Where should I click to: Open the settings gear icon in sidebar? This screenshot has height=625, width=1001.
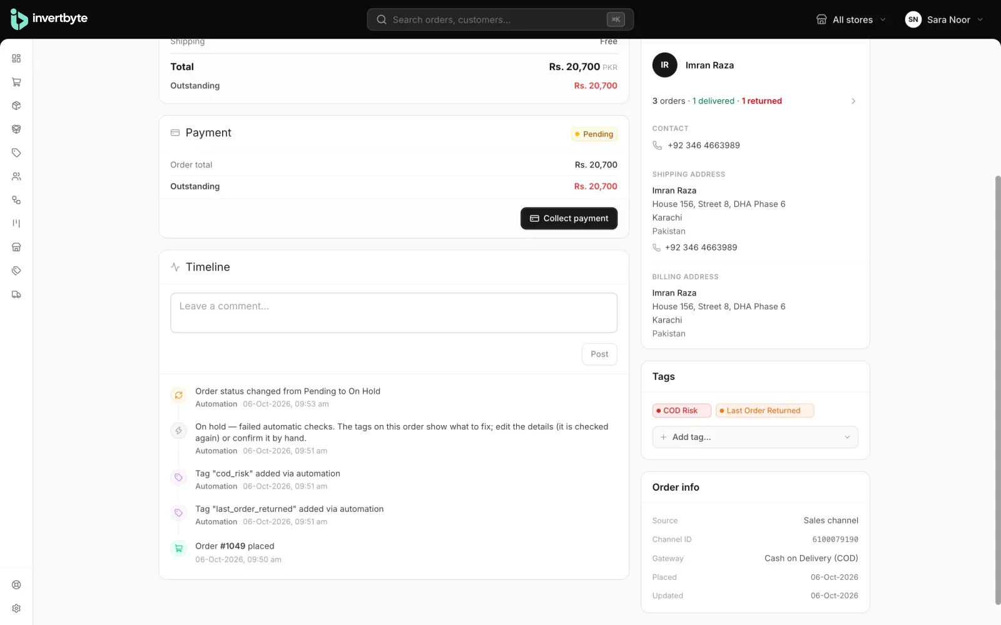pos(16,608)
